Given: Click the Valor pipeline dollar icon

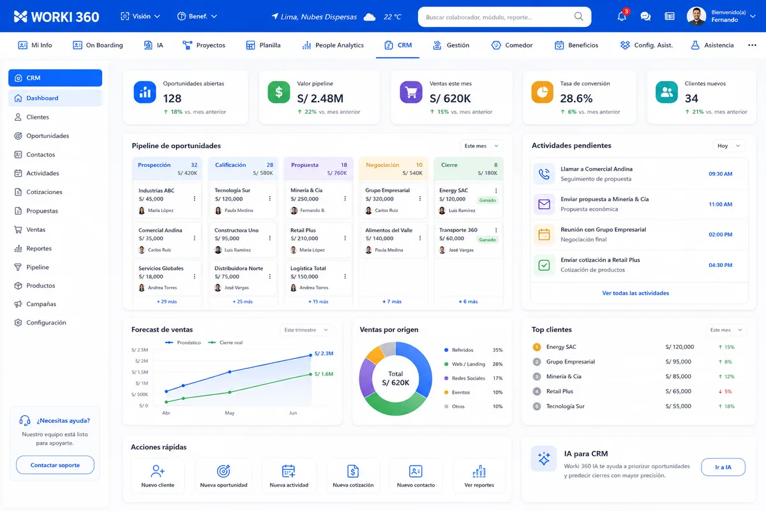Looking at the screenshot, I should pyautogui.click(x=279, y=92).
